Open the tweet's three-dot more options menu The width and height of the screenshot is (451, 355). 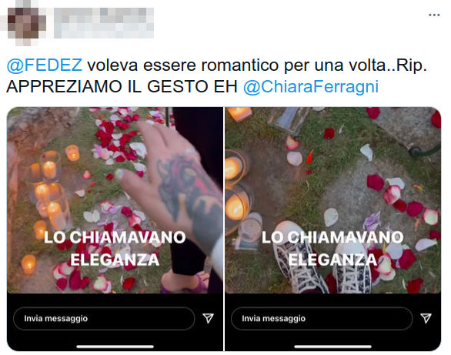[434, 15]
